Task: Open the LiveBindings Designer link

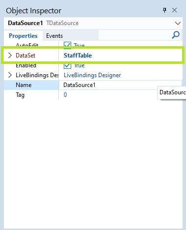Action: tap(92, 75)
